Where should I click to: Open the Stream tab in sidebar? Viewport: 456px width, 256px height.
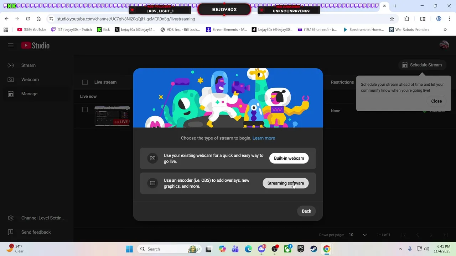pyautogui.click(x=28, y=65)
